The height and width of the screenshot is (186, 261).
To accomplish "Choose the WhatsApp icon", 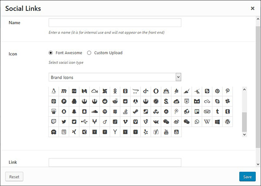I will [197, 122].
